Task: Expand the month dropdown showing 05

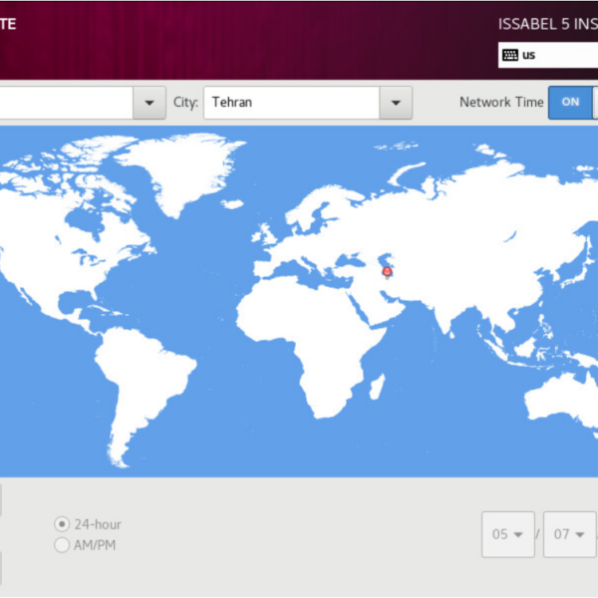Action: point(508,534)
